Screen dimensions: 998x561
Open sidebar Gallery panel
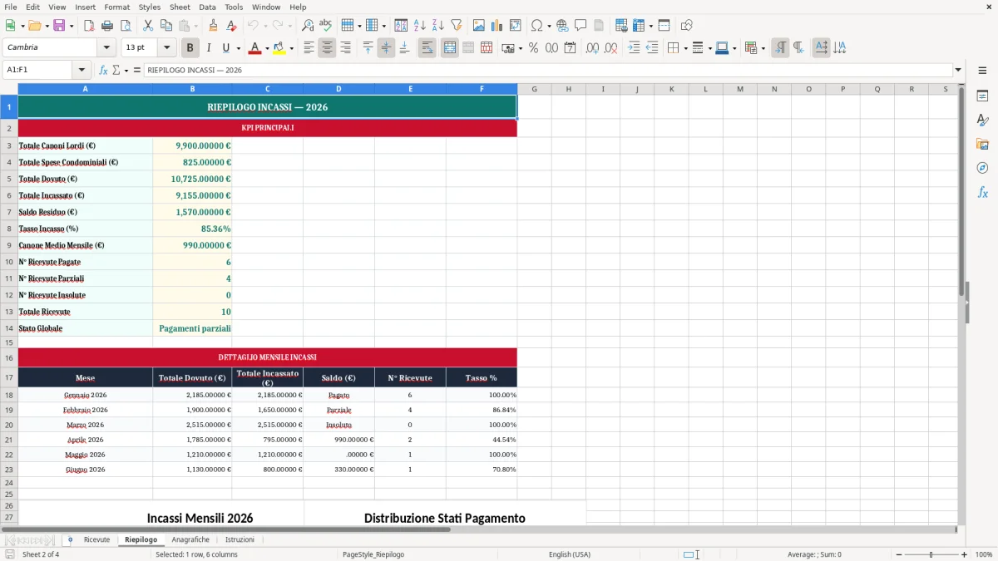[982, 144]
